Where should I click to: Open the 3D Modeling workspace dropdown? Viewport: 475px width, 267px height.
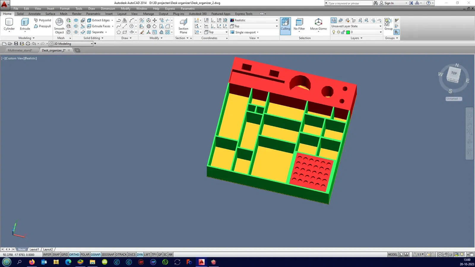(x=71, y=44)
